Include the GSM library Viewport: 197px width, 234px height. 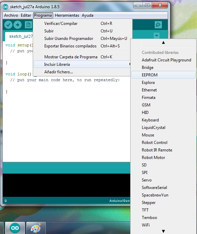point(164,105)
